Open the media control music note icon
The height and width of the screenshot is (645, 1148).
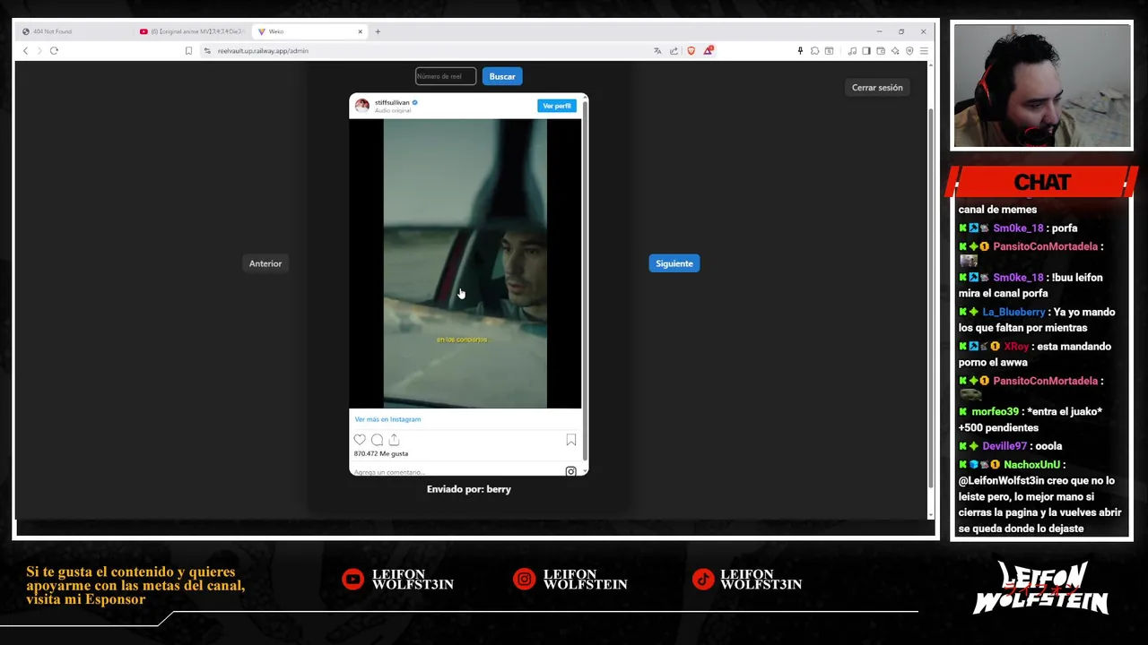852,51
